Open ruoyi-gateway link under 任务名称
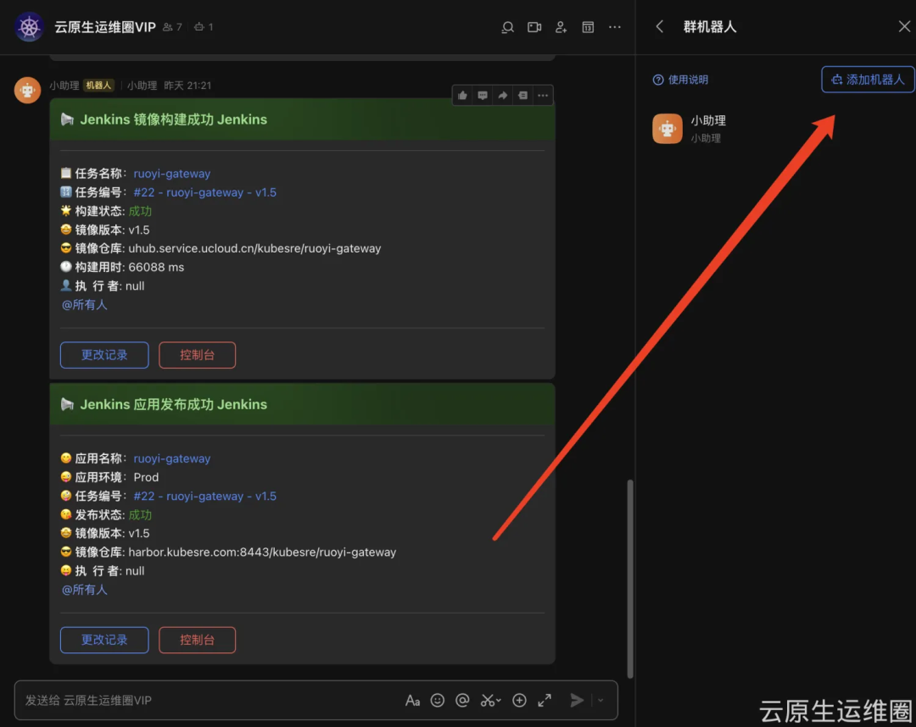 pyautogui.click(x=171, y=174)
